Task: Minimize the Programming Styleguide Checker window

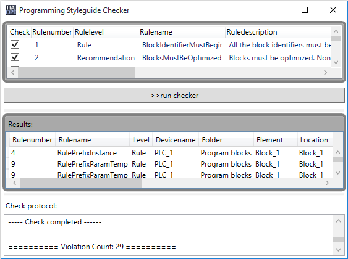Action: (277, 10)
